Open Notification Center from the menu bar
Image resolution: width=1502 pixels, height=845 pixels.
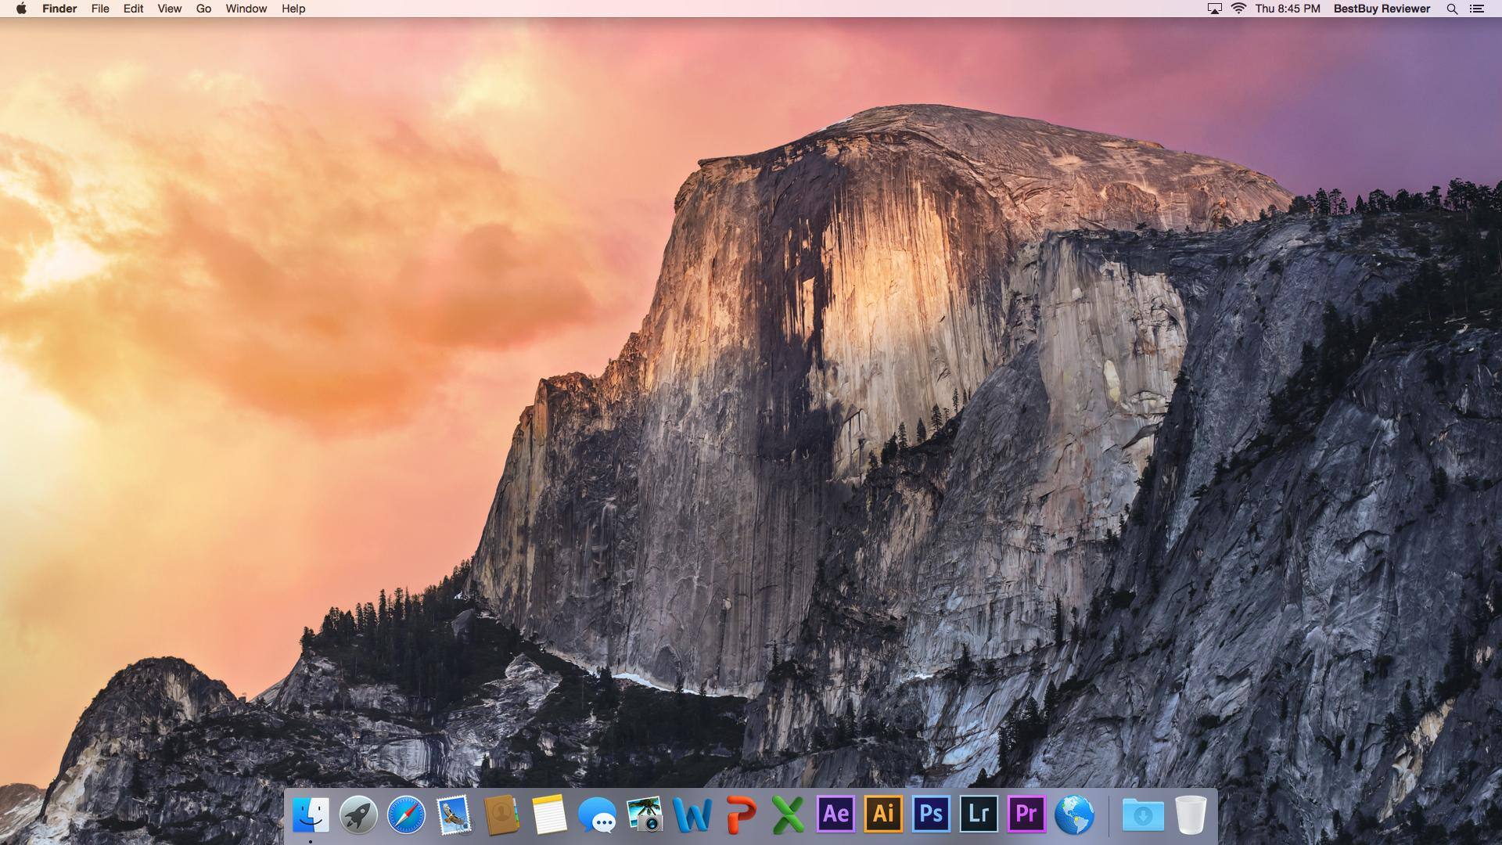coord(1478,9)
